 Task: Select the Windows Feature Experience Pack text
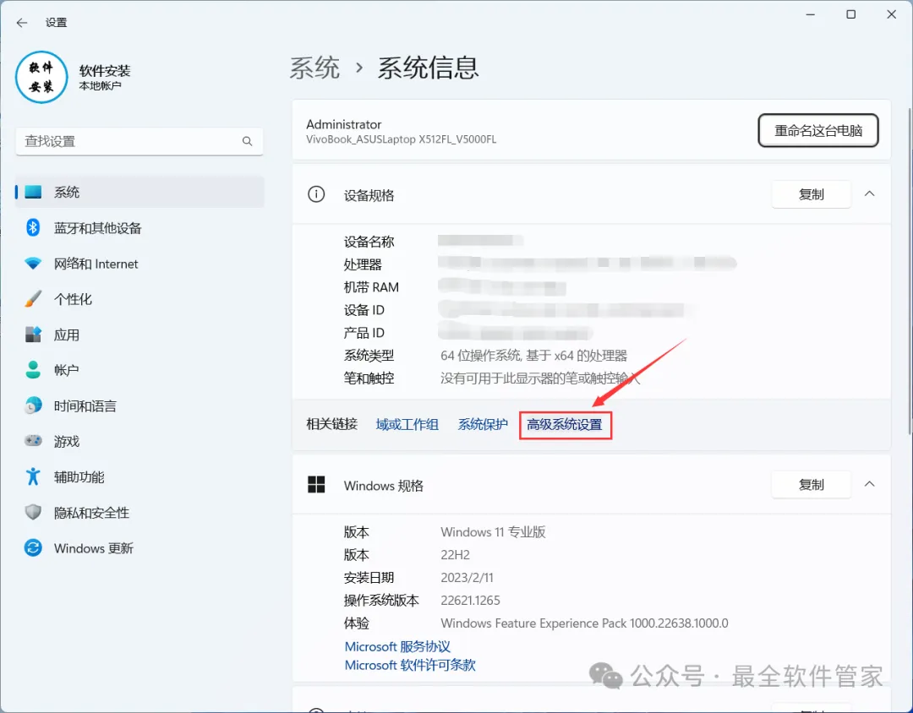click(x=585, y=623)
